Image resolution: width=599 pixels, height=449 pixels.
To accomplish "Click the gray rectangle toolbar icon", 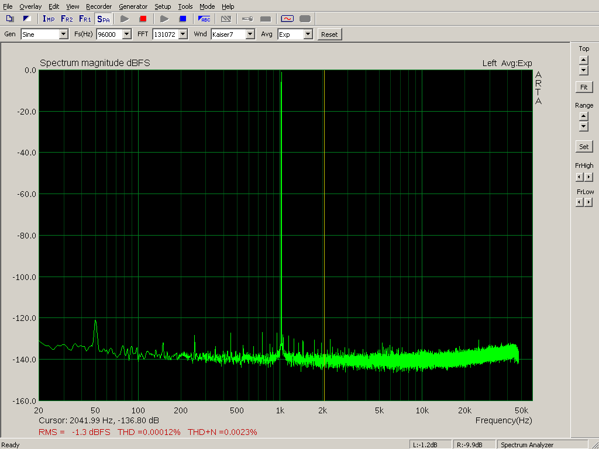I will [x=266, y=19].
